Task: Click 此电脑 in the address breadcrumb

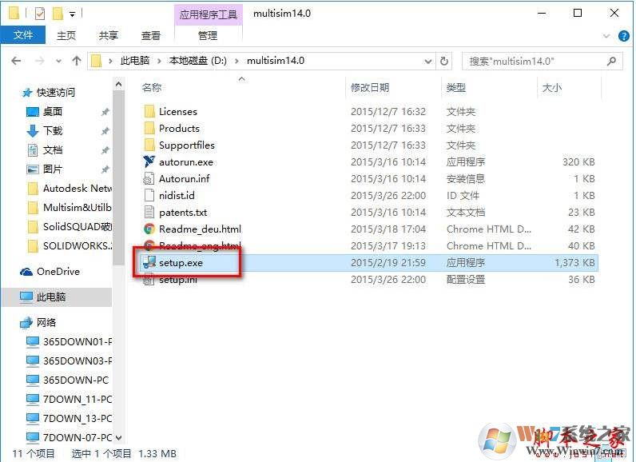Action: 135,61
